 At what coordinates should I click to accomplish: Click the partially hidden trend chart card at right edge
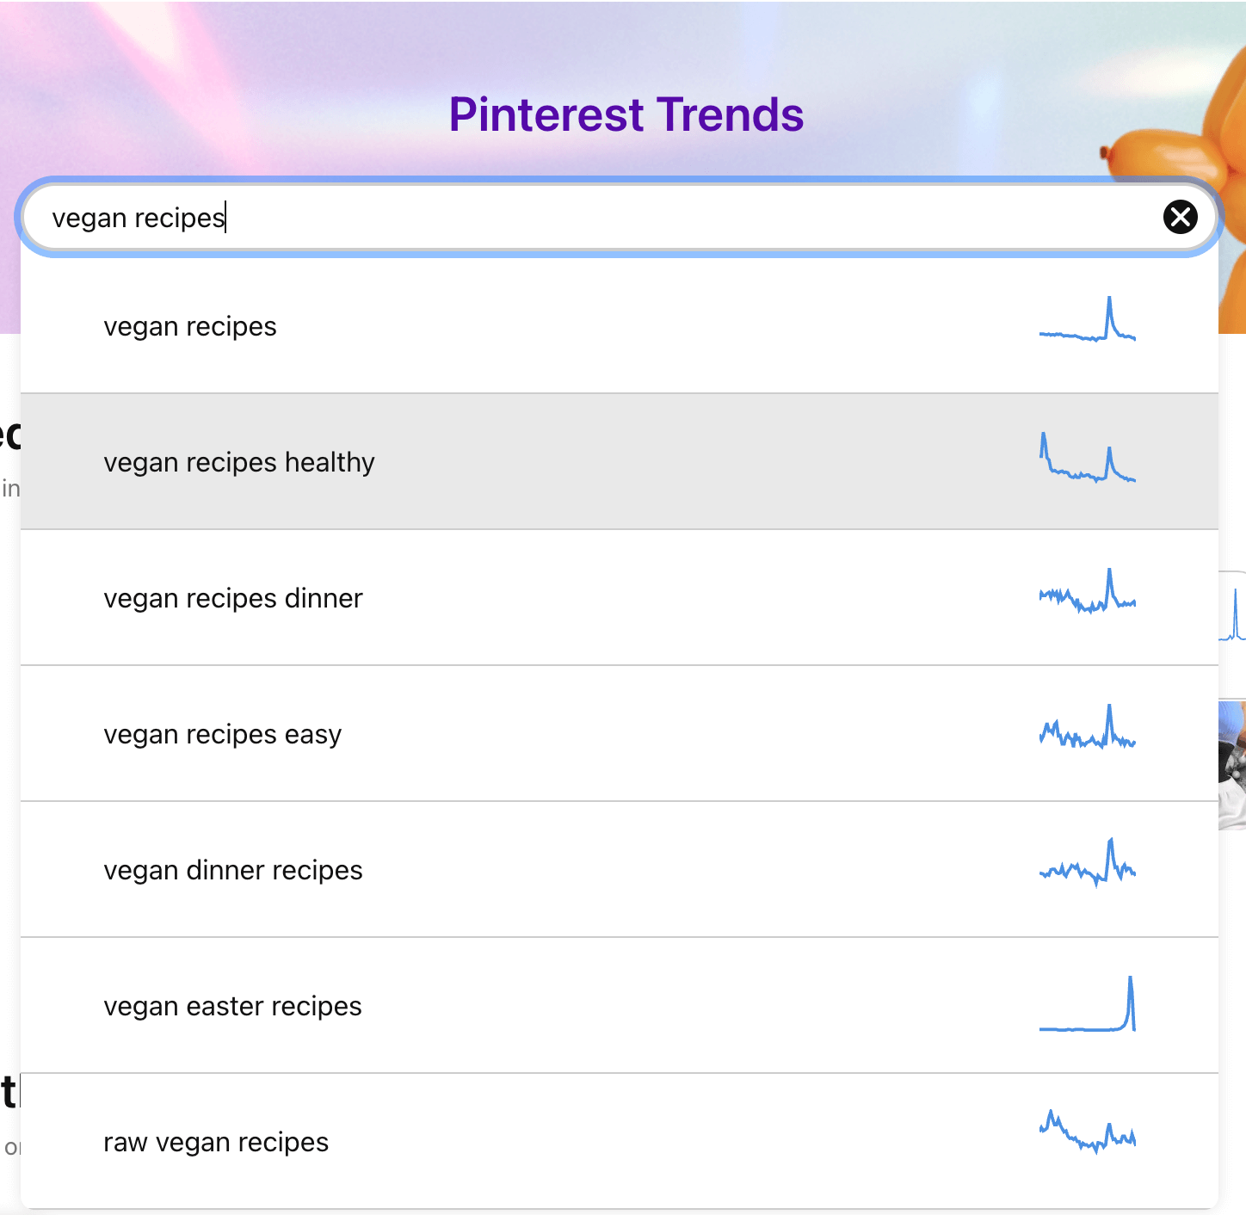[1233, 611]
